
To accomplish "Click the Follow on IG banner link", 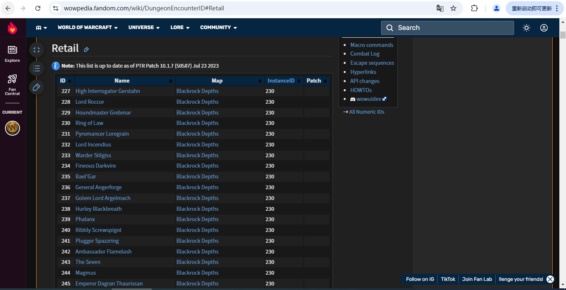I will [420, 279].
